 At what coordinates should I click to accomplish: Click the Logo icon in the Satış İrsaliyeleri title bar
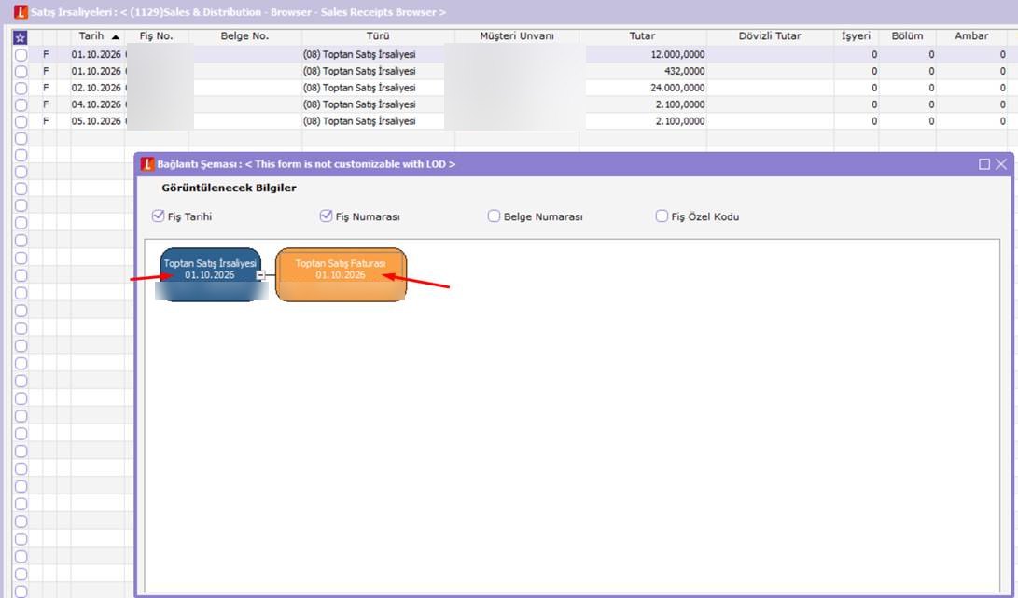coord(21,12)
